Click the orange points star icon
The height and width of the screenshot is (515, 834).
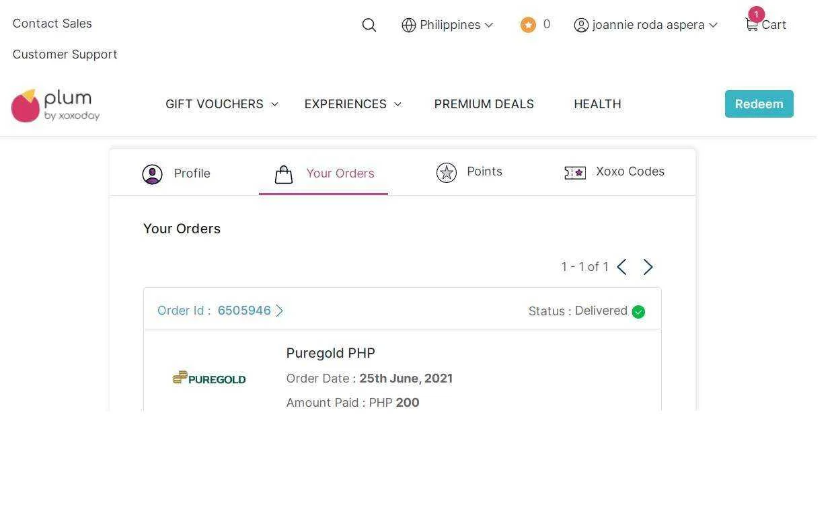[528, 25]
